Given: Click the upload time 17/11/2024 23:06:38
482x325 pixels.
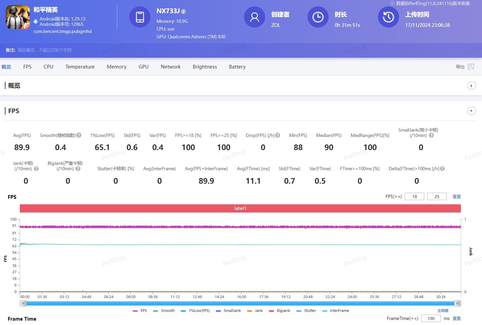Looking at the screenshot, I should click(427, 25).
